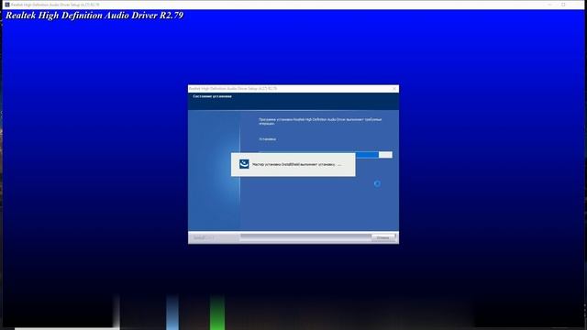
Task: Click the 'Состояние установки' header text
Action: pos(212,96)
